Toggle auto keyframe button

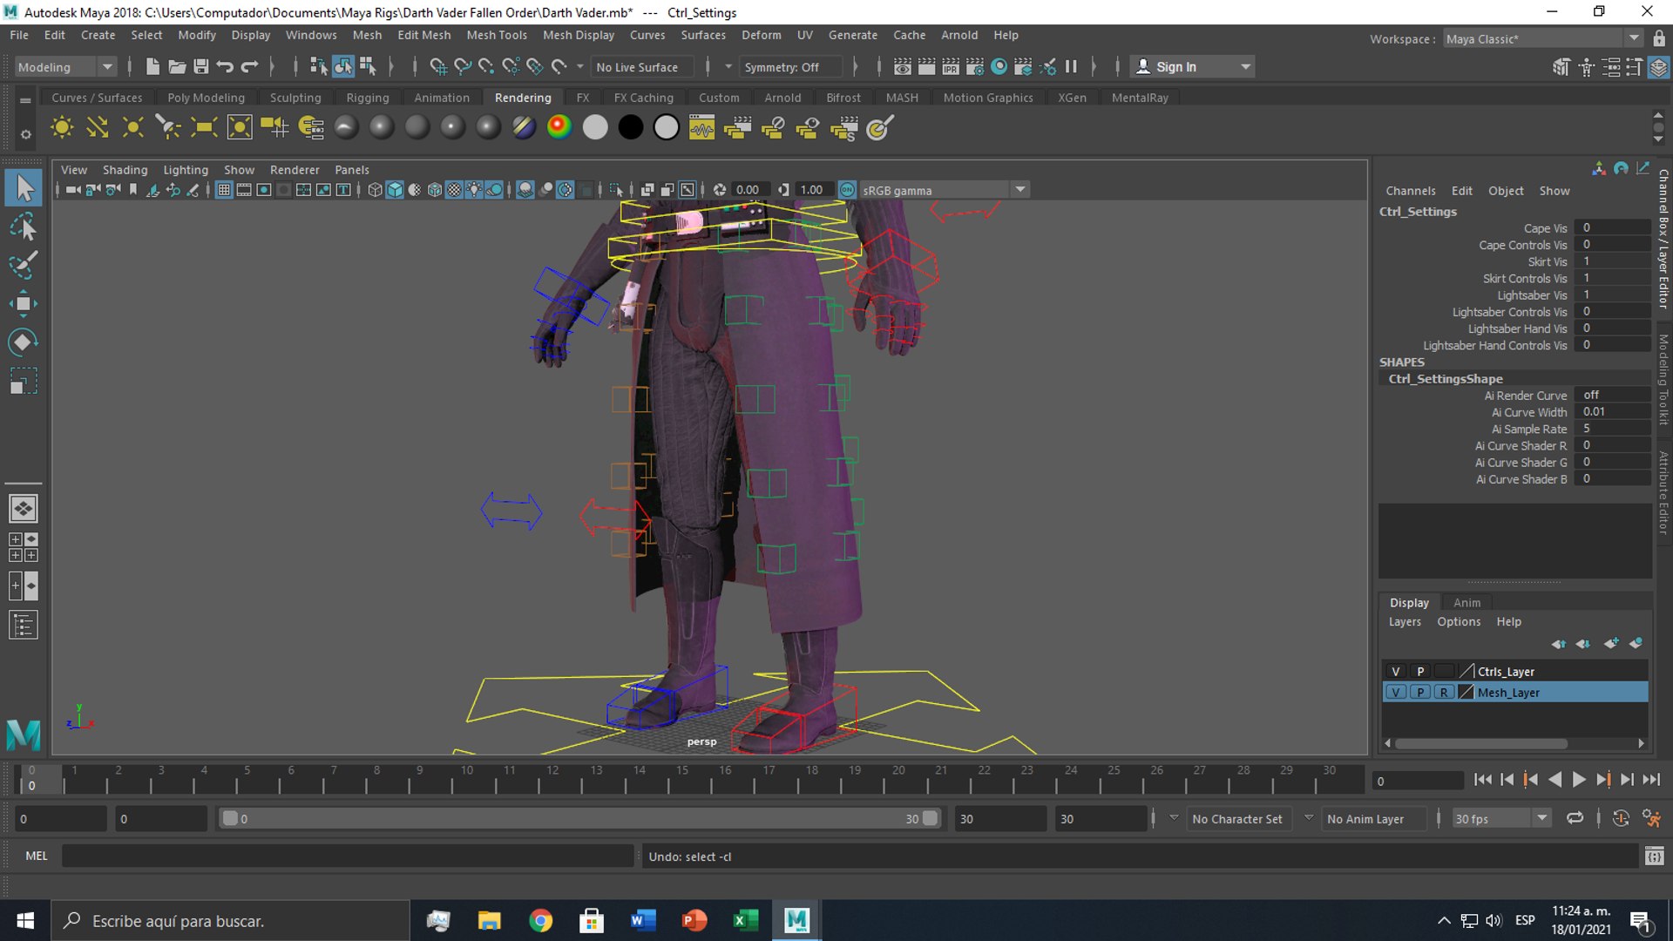coord(1621,818)
